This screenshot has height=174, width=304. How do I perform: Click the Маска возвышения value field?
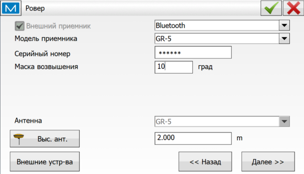(x=174, y=67)
